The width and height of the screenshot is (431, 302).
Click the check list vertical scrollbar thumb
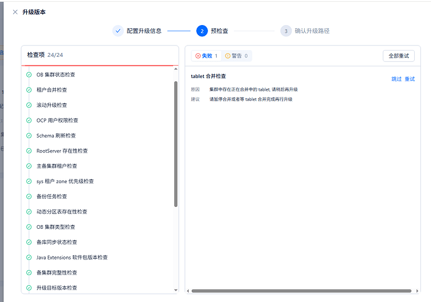pos(176,144)
